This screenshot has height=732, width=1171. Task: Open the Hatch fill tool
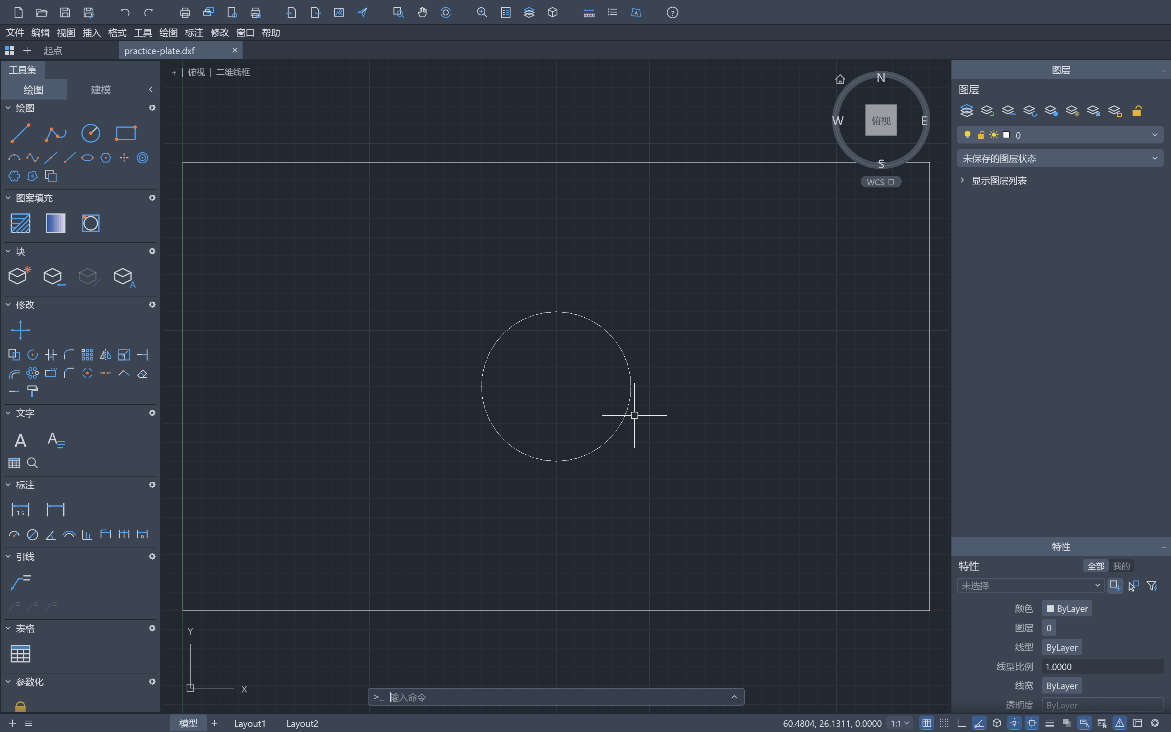(x=20, y=223)
